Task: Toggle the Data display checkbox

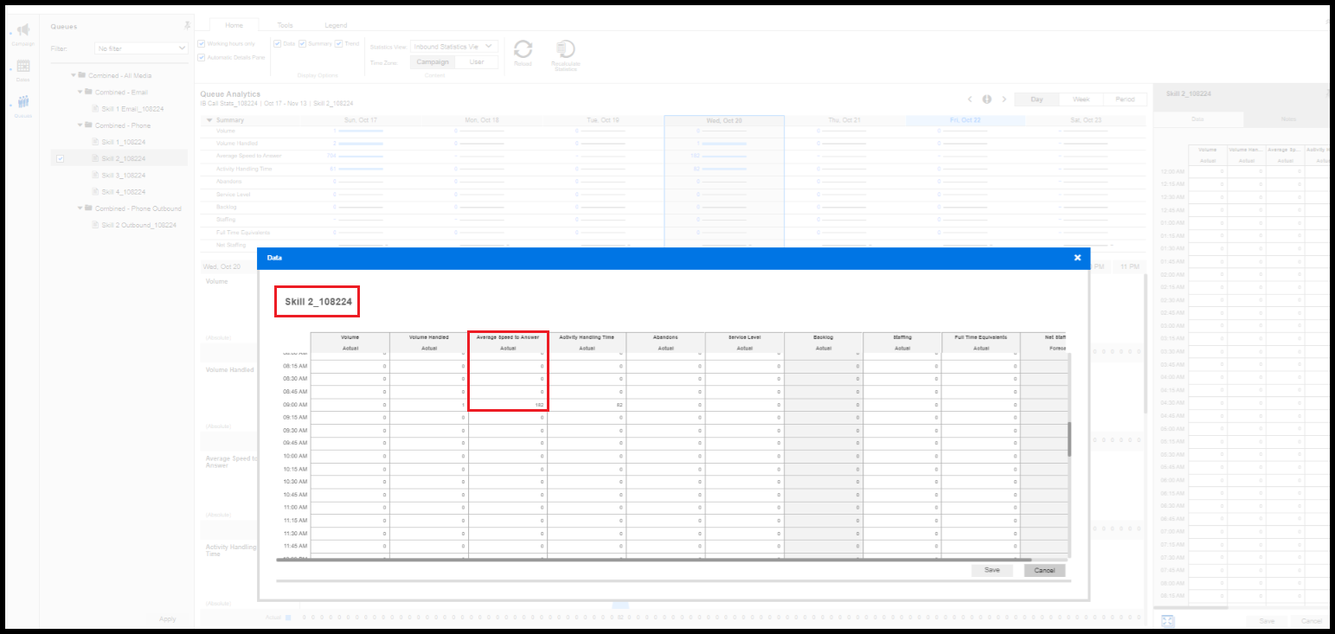Action: [x=278, y=43]
